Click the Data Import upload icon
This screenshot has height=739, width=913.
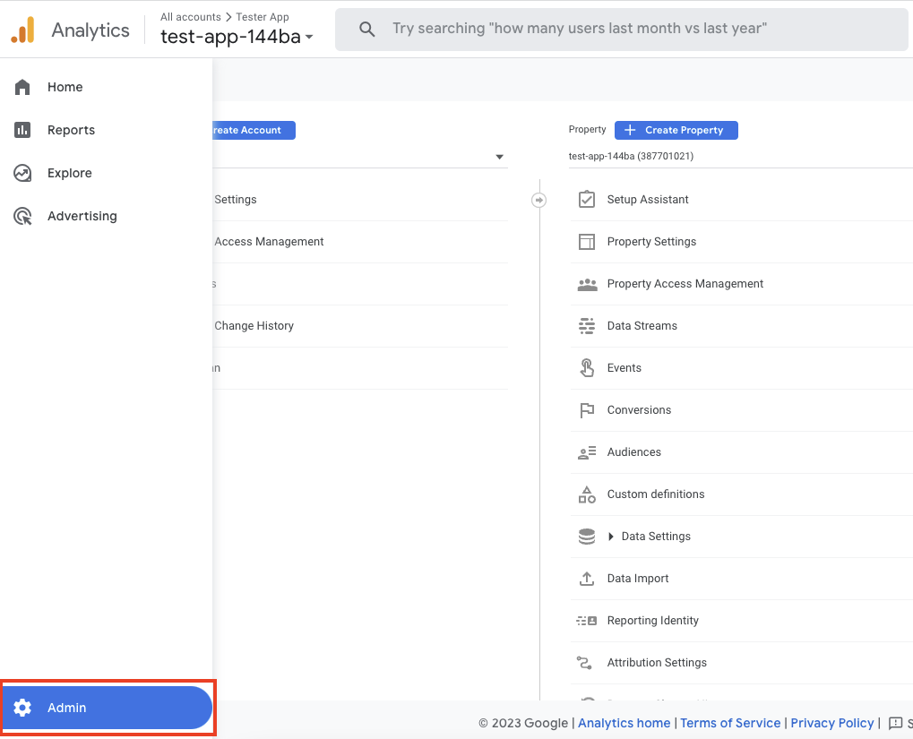click(586, 579)
